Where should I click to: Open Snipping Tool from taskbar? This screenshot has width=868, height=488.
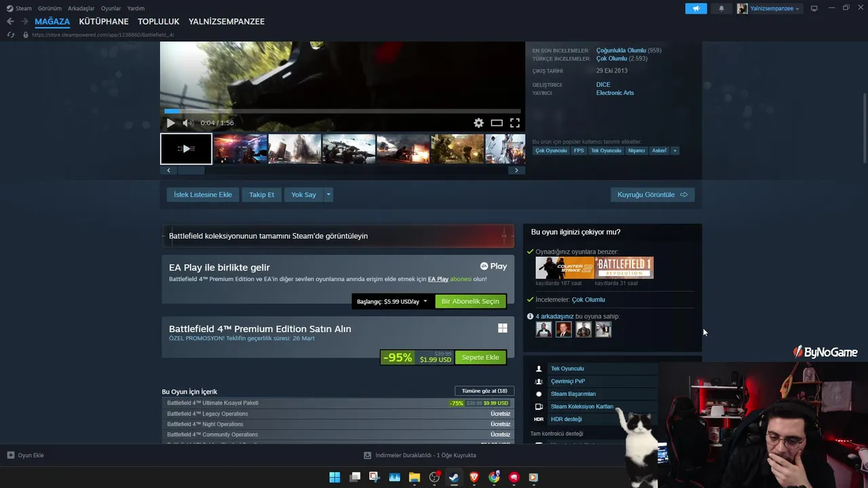[x=374, y=477]
